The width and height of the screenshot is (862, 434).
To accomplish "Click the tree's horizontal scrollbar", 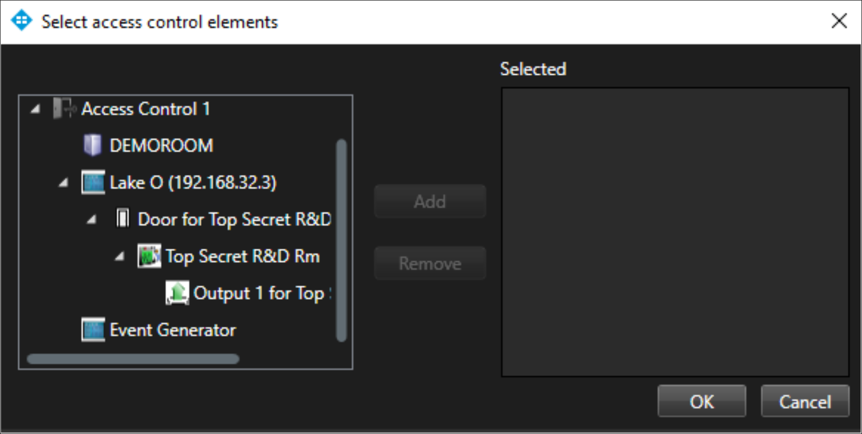I will point(133,359).
